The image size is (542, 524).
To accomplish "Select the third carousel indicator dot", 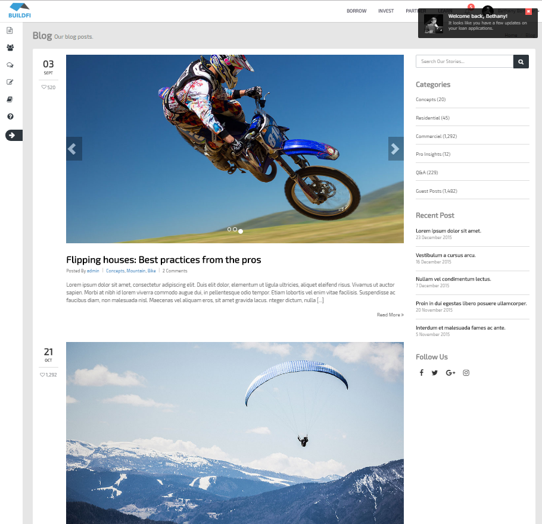I will pos(241,231).
